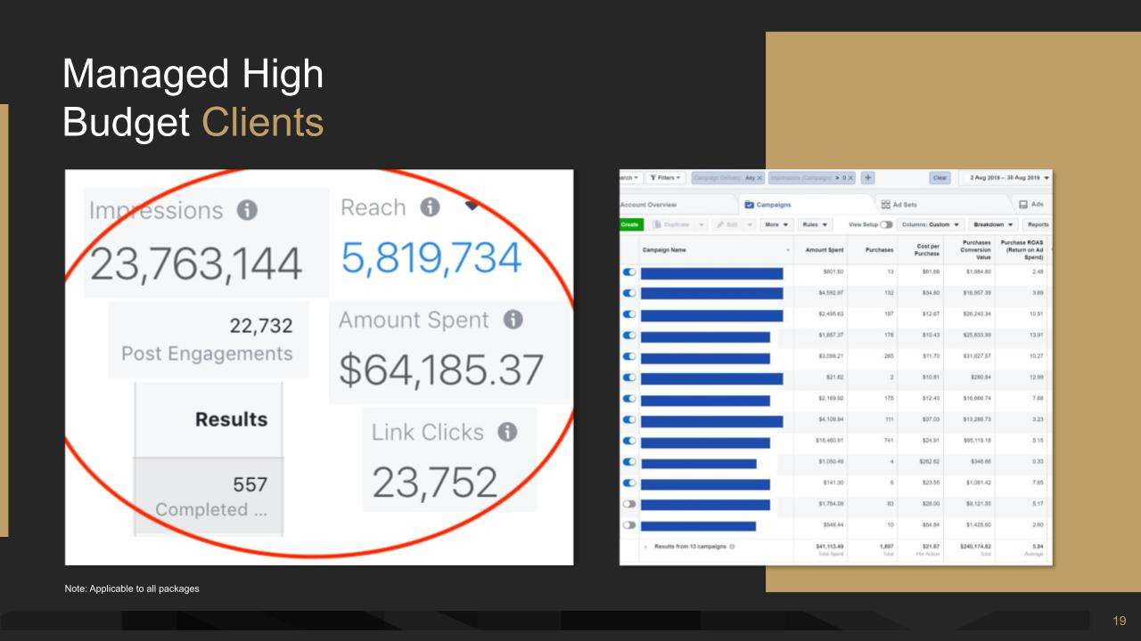Click the slide title Managed High Budget Clients
The width and height of the screenshot is (1141, 641).
pyautogui.click(x=193, y=98)
